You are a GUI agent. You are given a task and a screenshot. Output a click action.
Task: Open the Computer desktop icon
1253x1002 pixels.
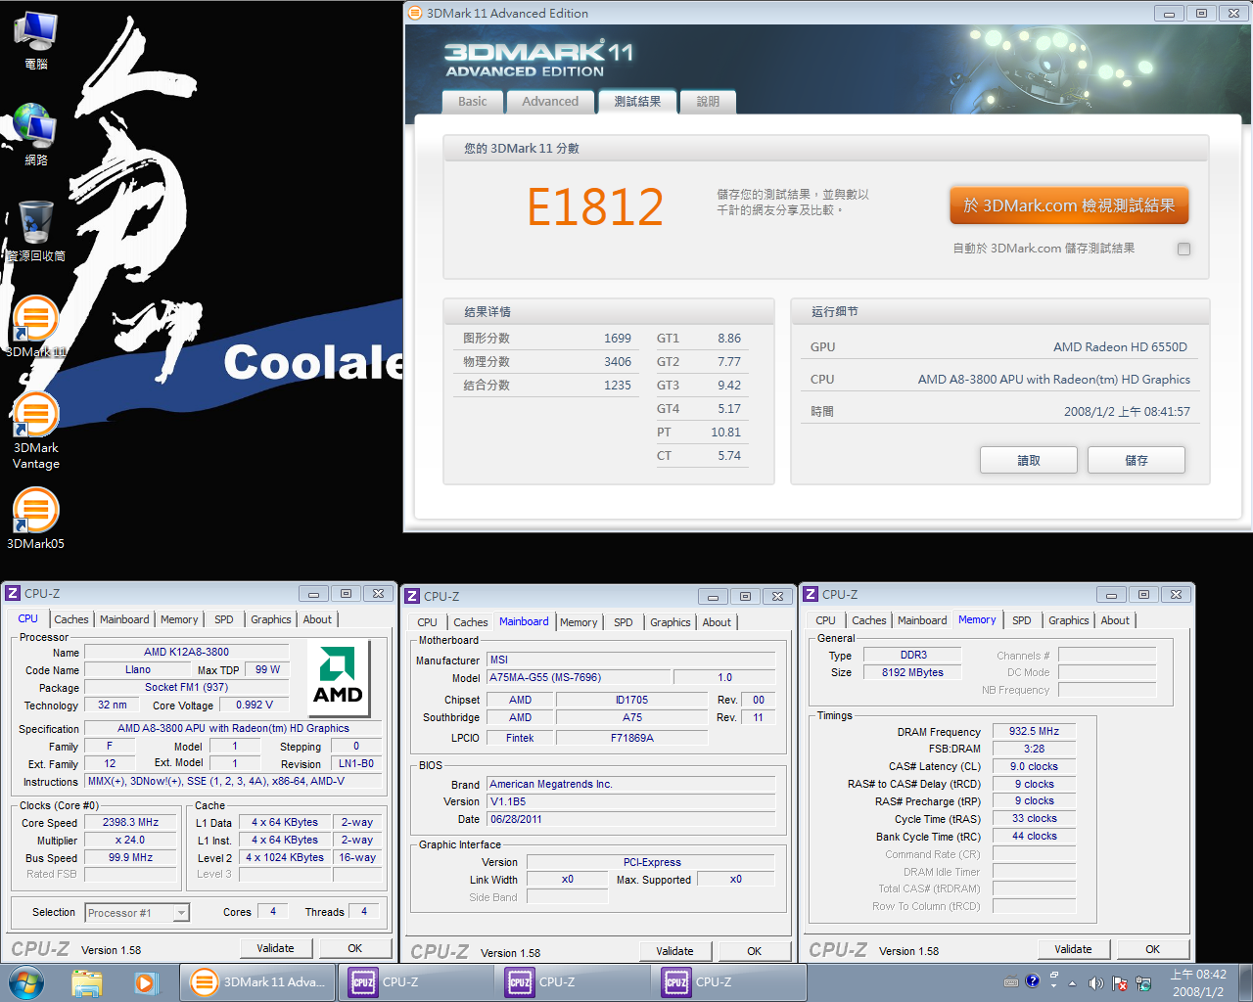pyautogui.click(x=36, y=40)
